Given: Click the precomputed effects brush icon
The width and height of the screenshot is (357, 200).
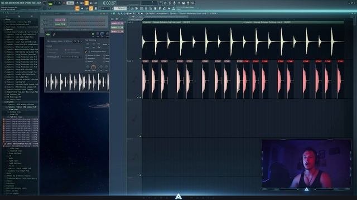Looking at the screenshot, I should coord(86,52).
